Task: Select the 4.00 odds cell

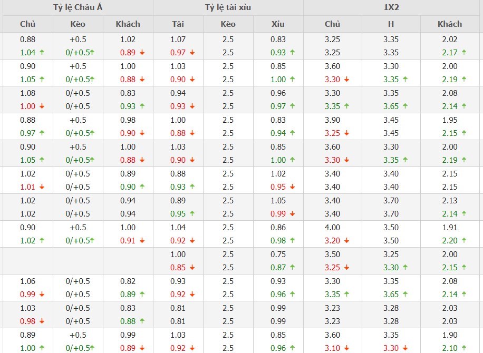Action: [333, 227]
